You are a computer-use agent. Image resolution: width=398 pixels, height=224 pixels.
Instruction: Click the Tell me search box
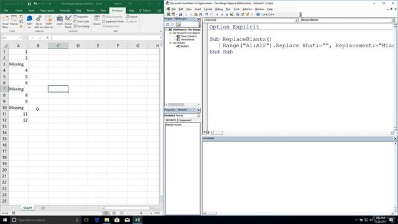[x=145, y=11]
